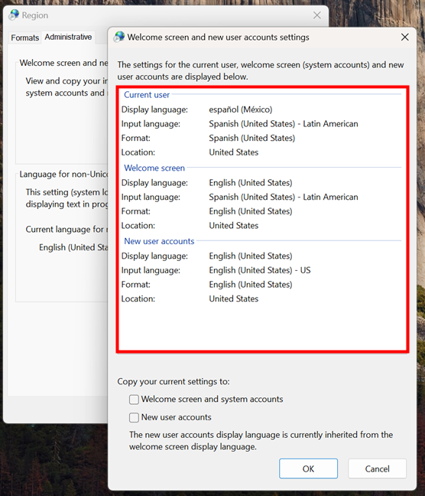The width and height of the screenshot is (425, 496).
Task: Confirm with the OK button
Action: tap(308, 468)
